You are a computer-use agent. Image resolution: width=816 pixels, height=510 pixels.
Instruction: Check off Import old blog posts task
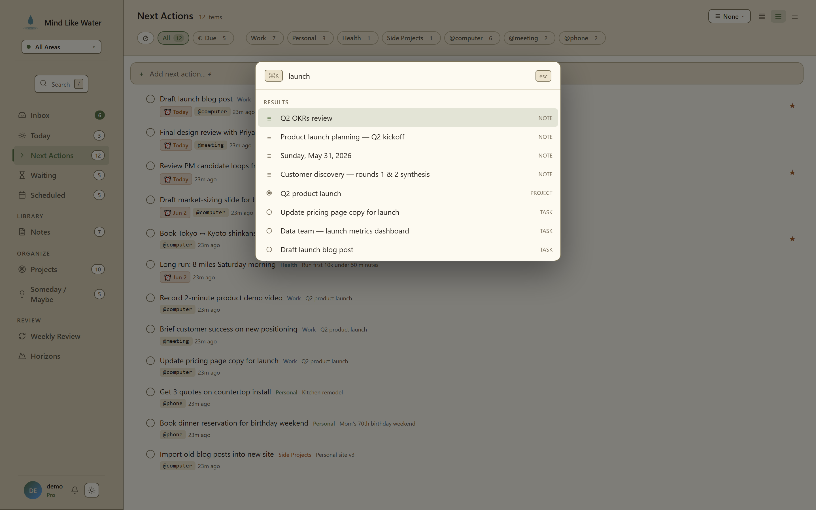click(x=150, y=454)
